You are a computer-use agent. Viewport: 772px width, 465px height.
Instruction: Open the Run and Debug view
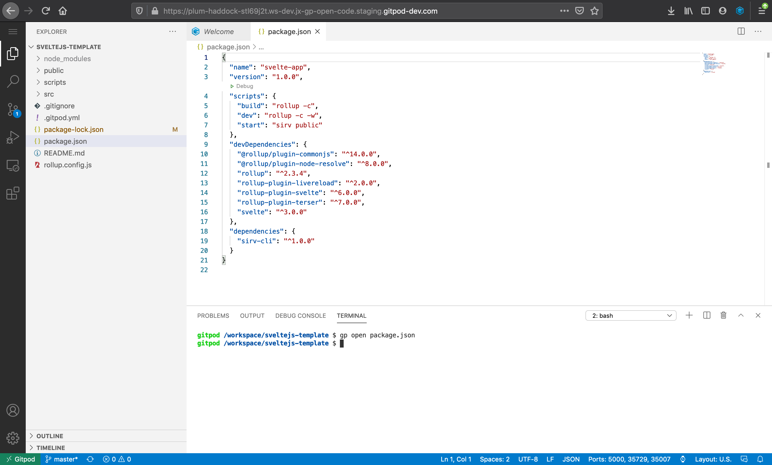tap(13, 137)
